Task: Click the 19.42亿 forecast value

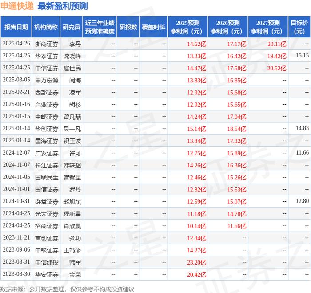Action: (277, 56)
